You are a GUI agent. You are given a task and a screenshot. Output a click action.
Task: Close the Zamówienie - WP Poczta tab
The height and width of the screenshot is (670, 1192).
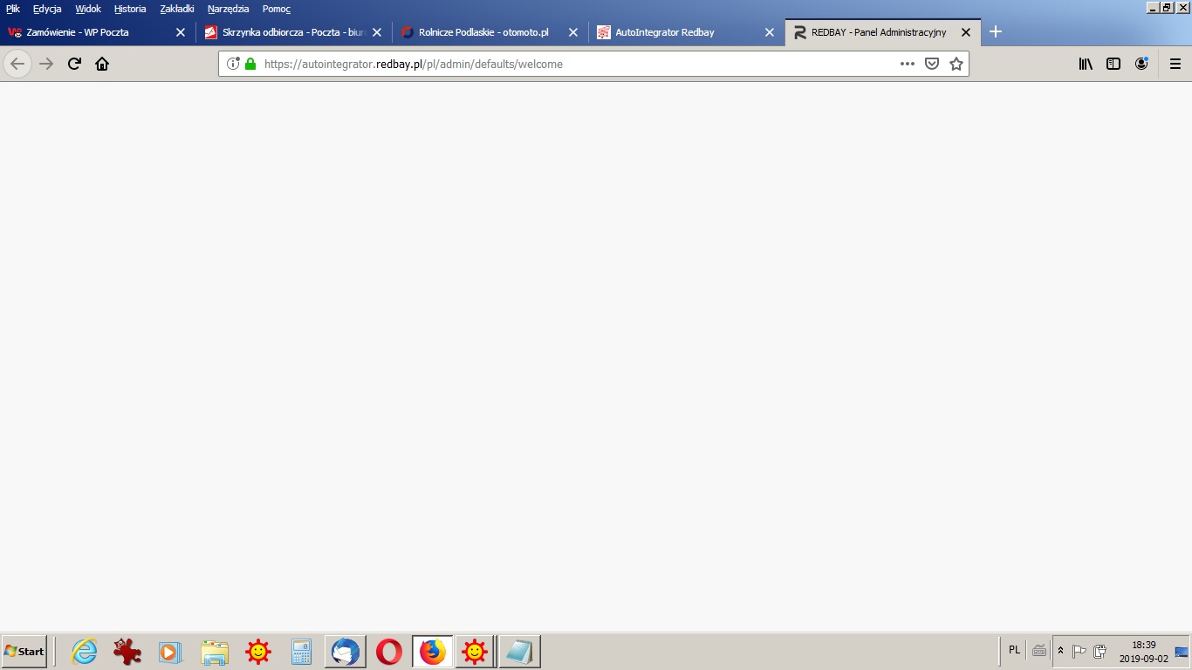point(181,32)
